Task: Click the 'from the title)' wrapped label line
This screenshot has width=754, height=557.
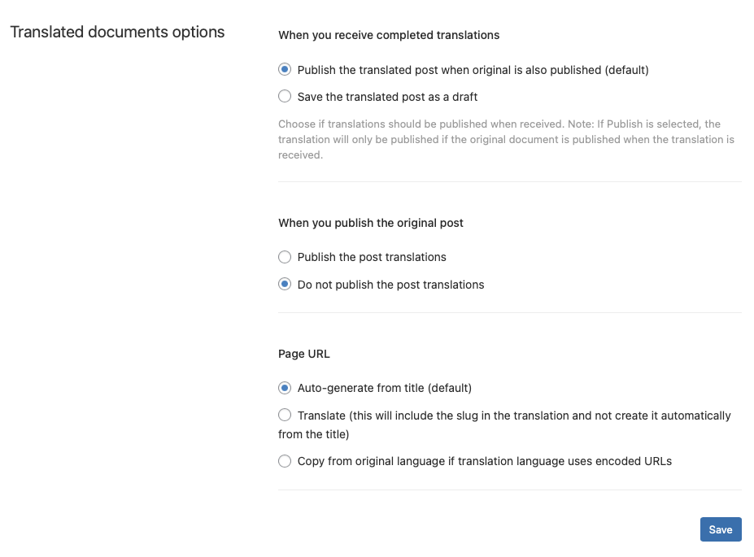Action: click(x=313, y=434)
